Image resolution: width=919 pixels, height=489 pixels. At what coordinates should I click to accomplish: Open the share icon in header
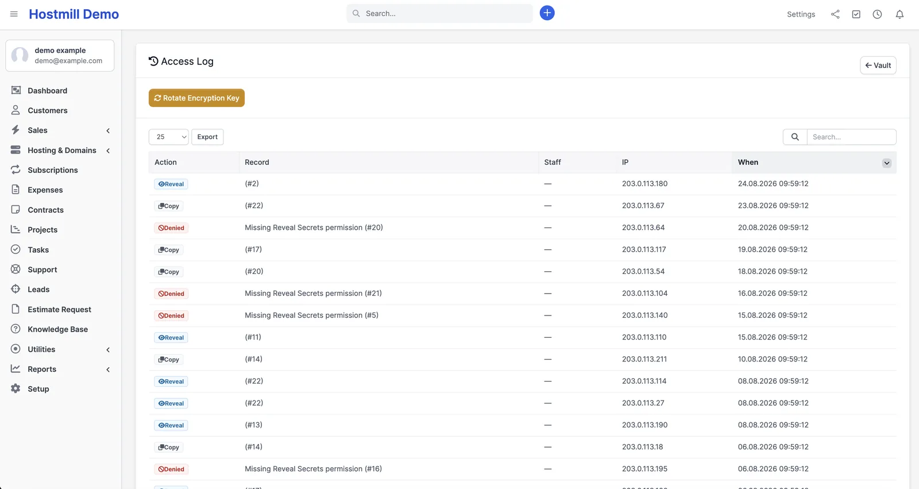(x=835, y=14)
